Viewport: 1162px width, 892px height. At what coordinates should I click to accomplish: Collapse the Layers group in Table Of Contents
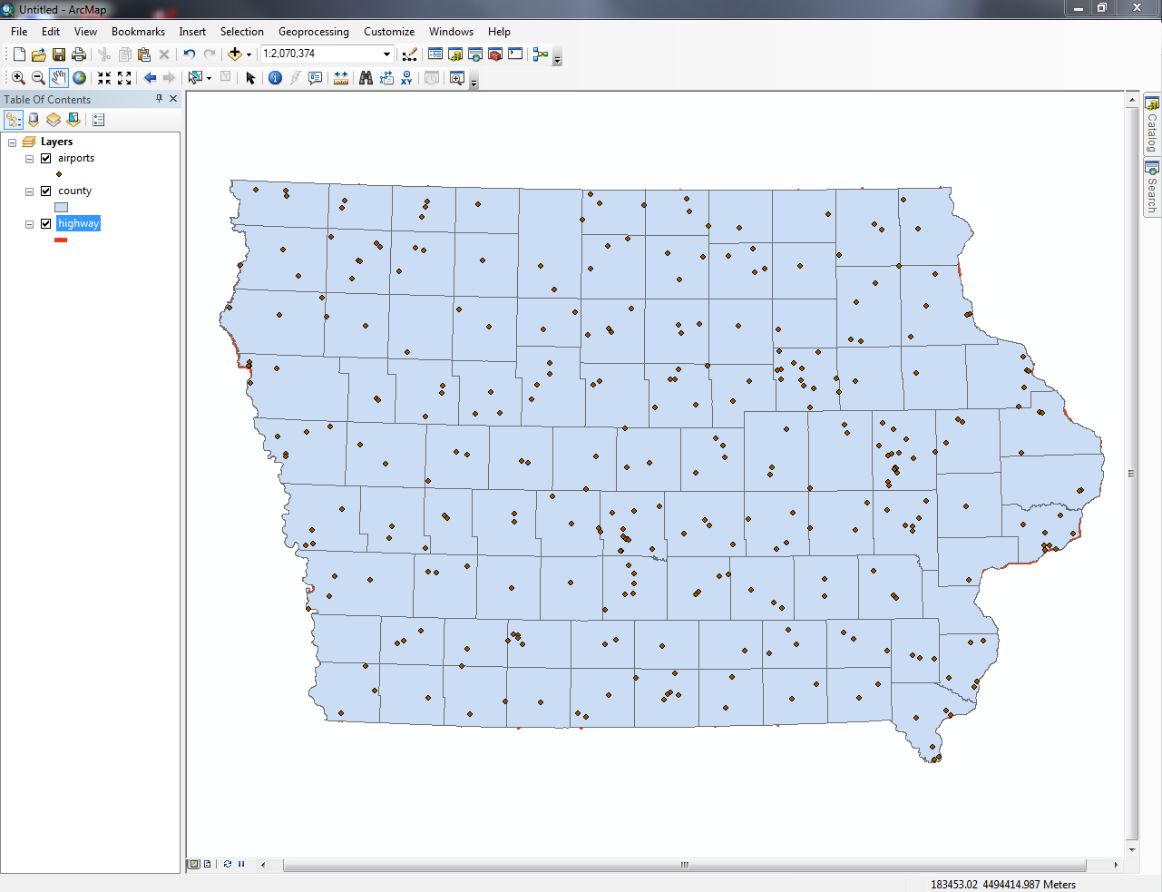click(12, 142)
